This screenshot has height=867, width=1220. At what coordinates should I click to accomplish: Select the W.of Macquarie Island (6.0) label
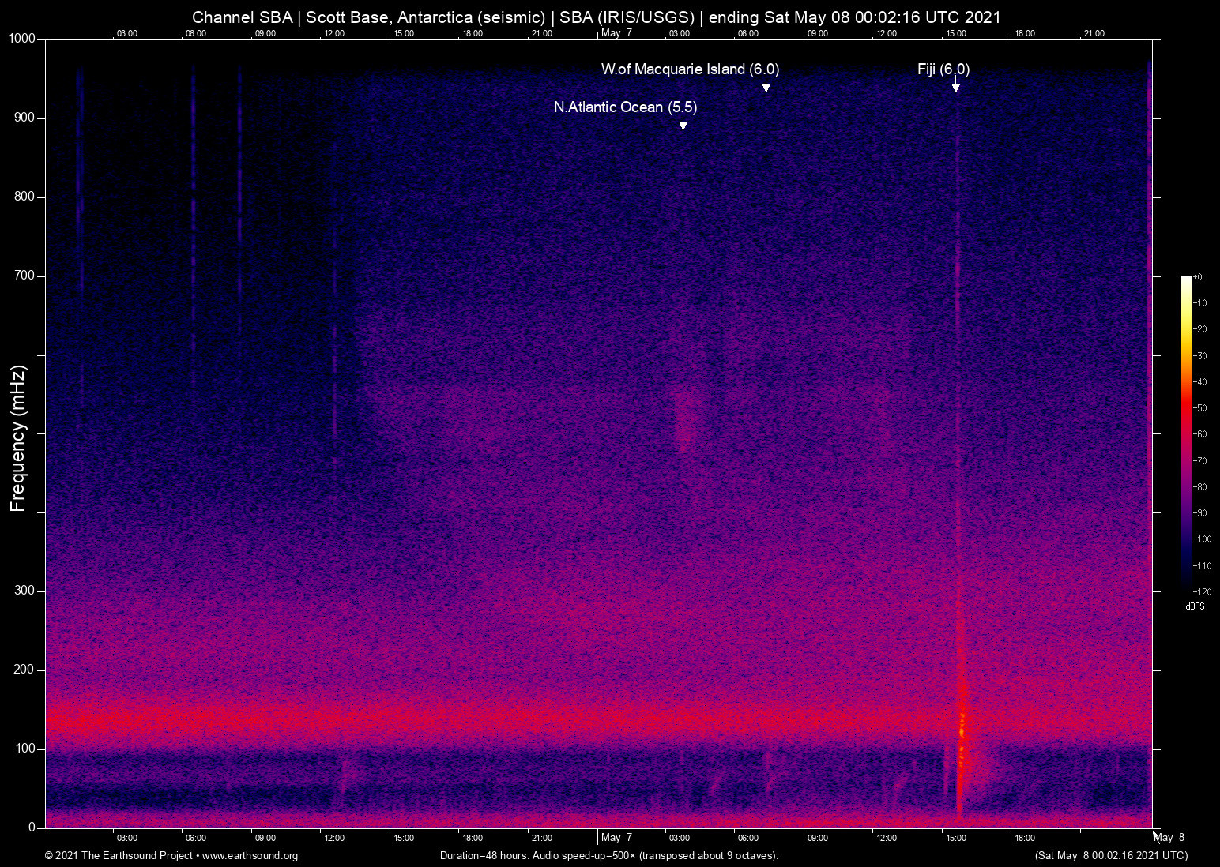(x=690, y=69)
